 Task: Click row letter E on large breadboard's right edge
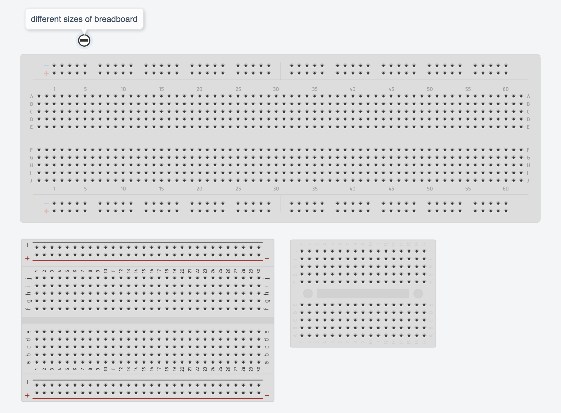pyautogui.click(x=528, y=127)
